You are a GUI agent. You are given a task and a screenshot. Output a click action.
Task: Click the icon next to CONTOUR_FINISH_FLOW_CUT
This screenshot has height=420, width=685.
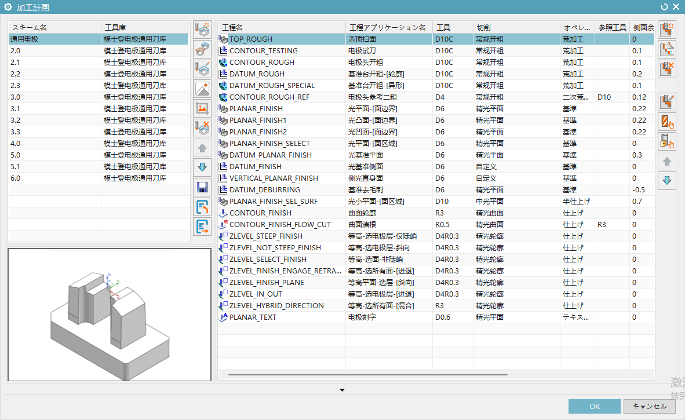pyautogui.click(x=223, y=224)
